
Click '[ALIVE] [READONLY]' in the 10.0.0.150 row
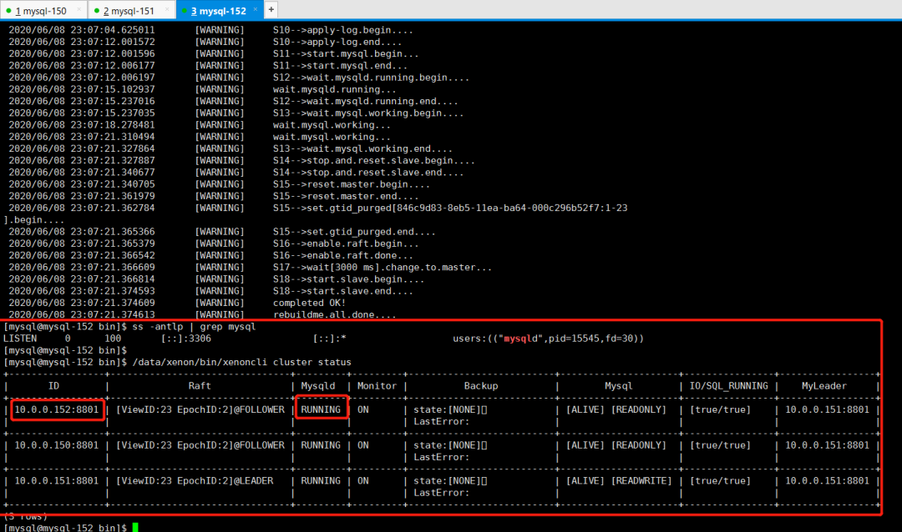pos(616,445)
